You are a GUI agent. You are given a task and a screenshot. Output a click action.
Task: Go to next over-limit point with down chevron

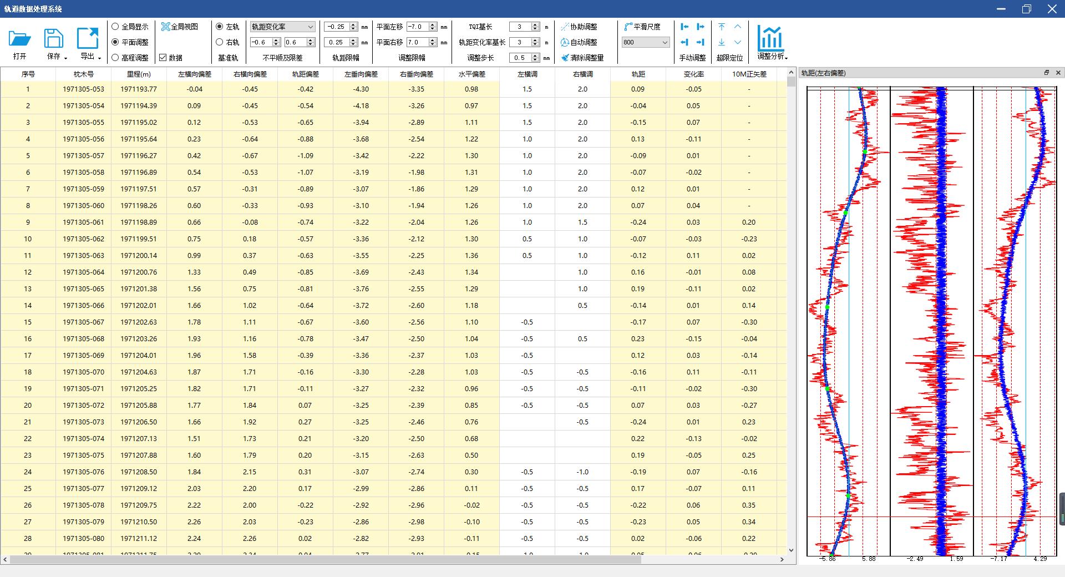[738, 42]
